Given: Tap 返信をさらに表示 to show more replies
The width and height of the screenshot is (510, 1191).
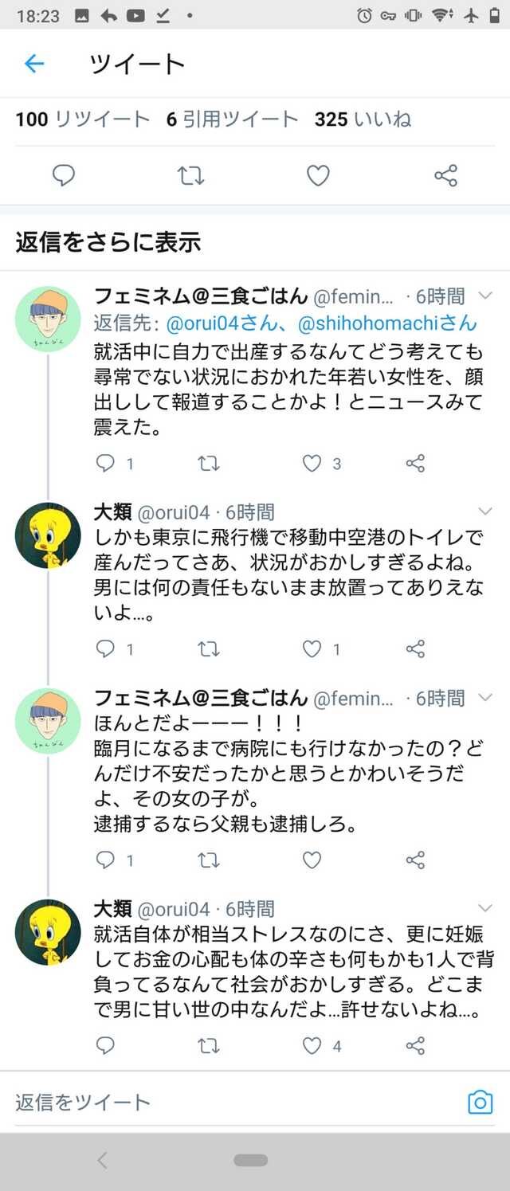Looking at the screenshot, I should coord(108,242).
